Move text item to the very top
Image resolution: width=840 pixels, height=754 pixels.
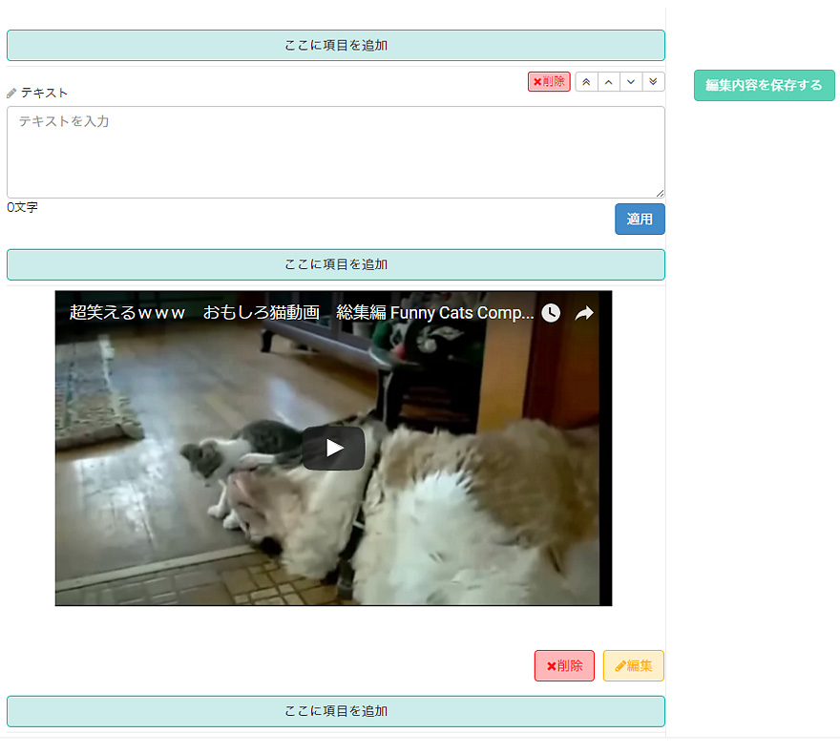[x=587, y=82]
